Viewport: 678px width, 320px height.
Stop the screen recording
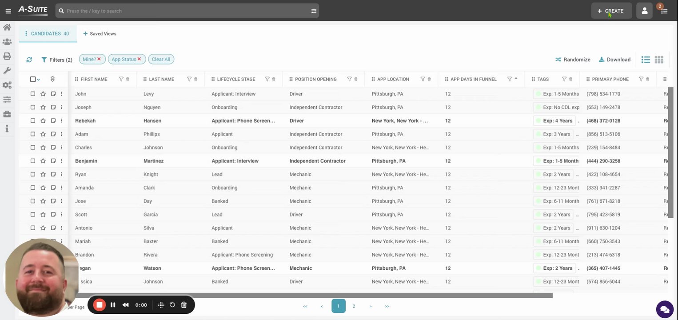100,305
